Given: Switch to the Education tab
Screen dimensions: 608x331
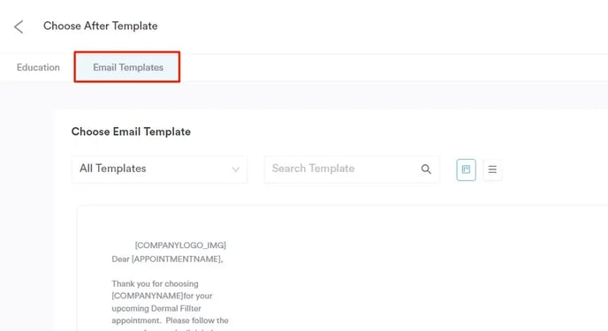Looking at the screenshot, I should pos(38,67).
